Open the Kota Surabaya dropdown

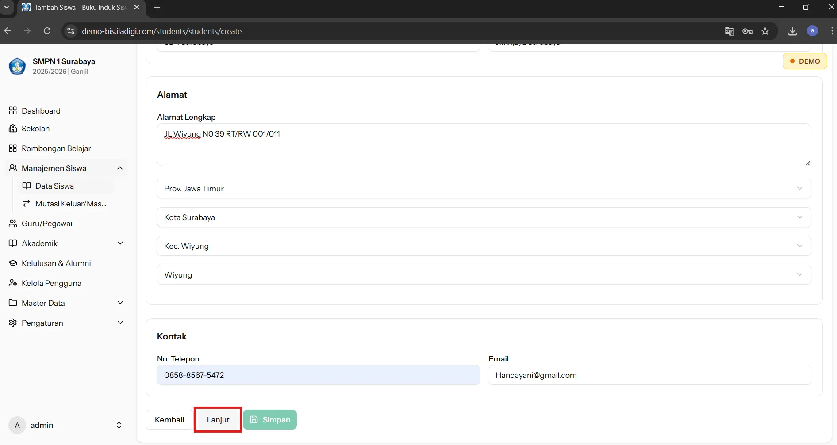click(x=484, y=217)
